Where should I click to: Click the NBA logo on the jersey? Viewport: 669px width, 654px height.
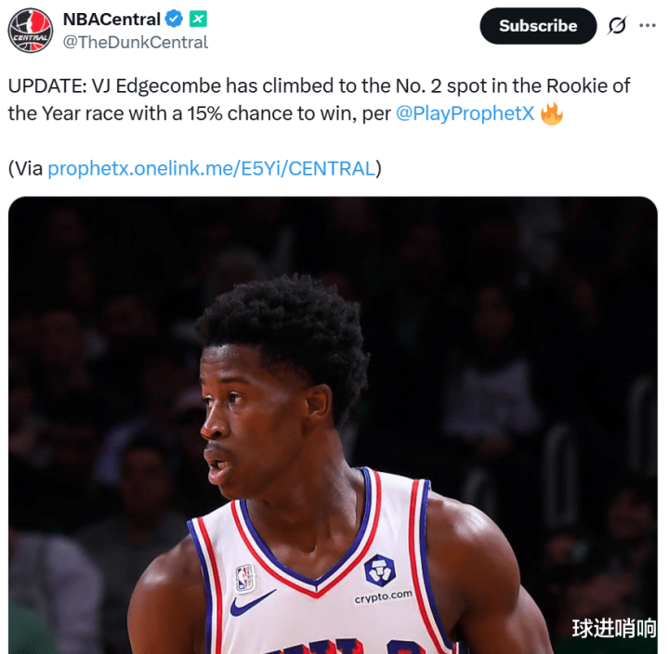(x=245, y=578)
